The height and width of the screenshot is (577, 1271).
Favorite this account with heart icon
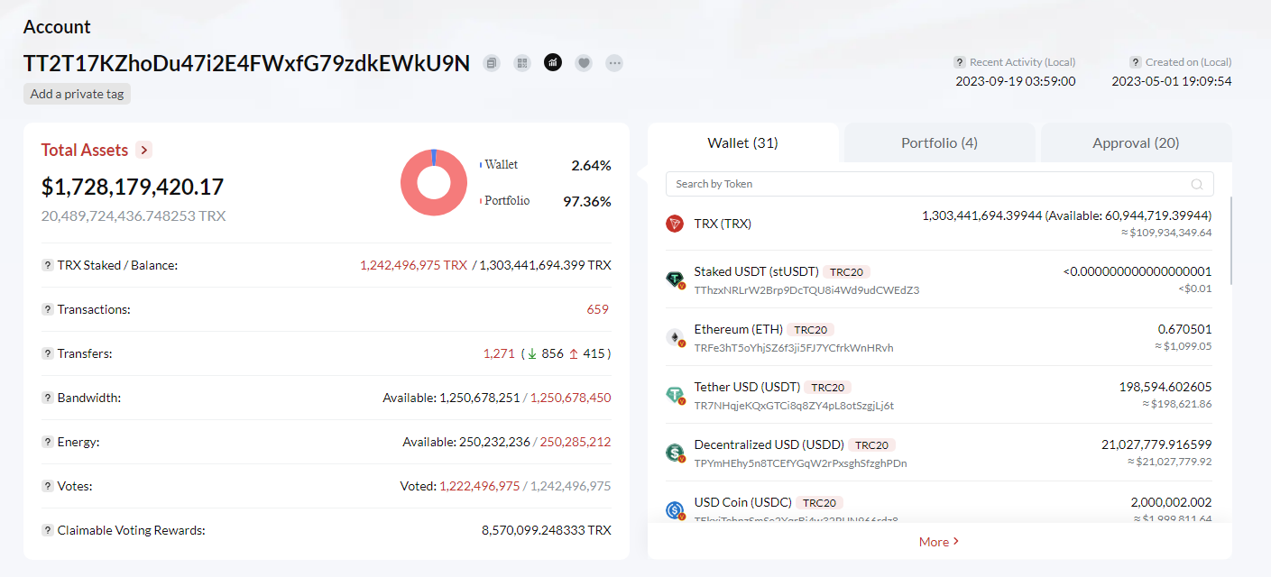pyautogui.click(x=584, y=63)
